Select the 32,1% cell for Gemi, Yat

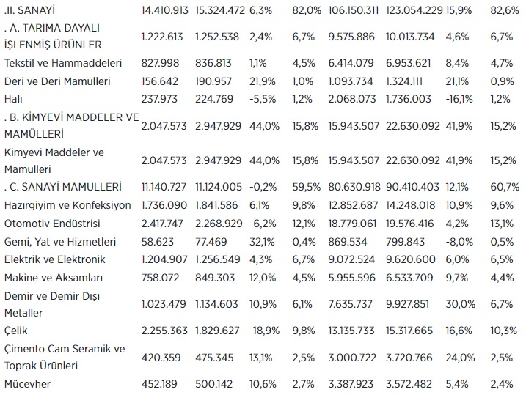264,241
